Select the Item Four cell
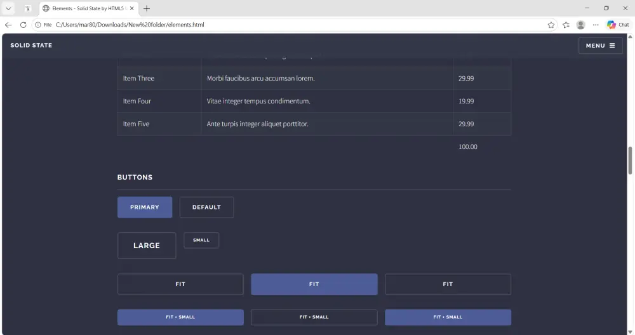Screen dimensions: 635x335 tap(159, 101)
